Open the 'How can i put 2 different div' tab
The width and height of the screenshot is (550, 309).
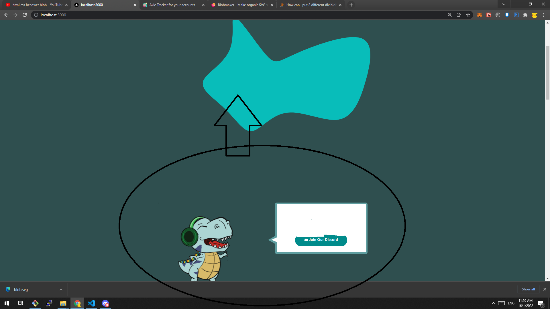311,5
